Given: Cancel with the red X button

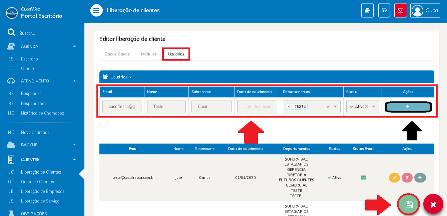Looking at the screenshot, I should point(433,205).
